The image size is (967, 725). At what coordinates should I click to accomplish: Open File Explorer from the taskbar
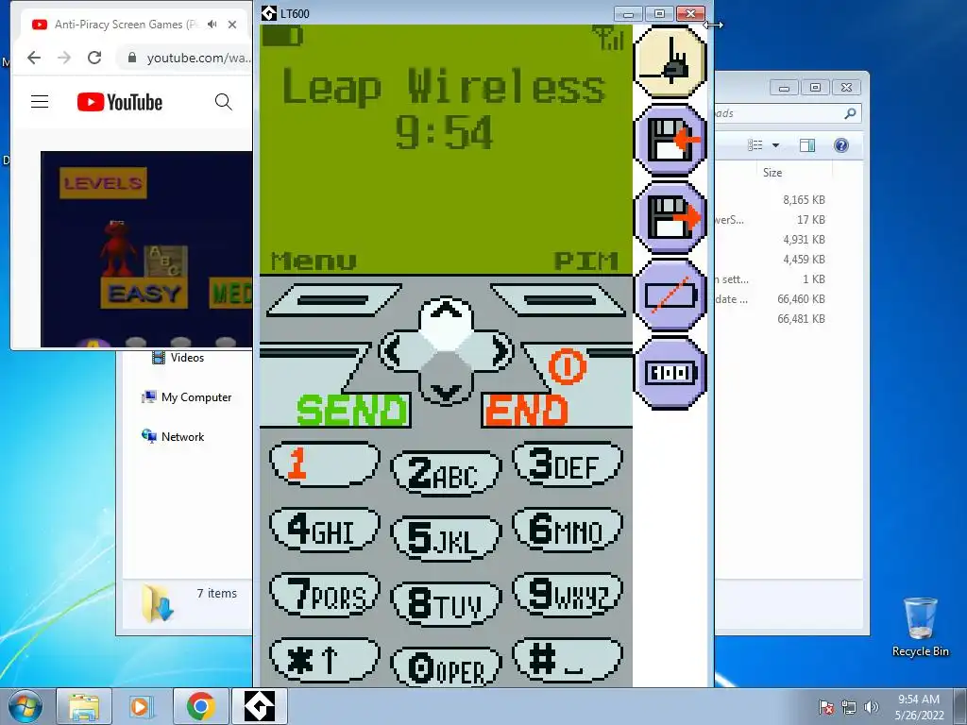click(84, 706)
